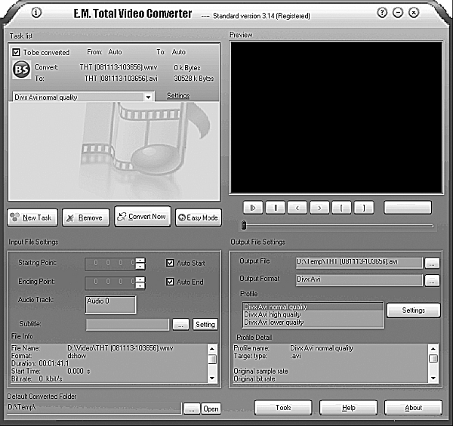
Task: Click the Ending Point time field
Action: point(110,282)
